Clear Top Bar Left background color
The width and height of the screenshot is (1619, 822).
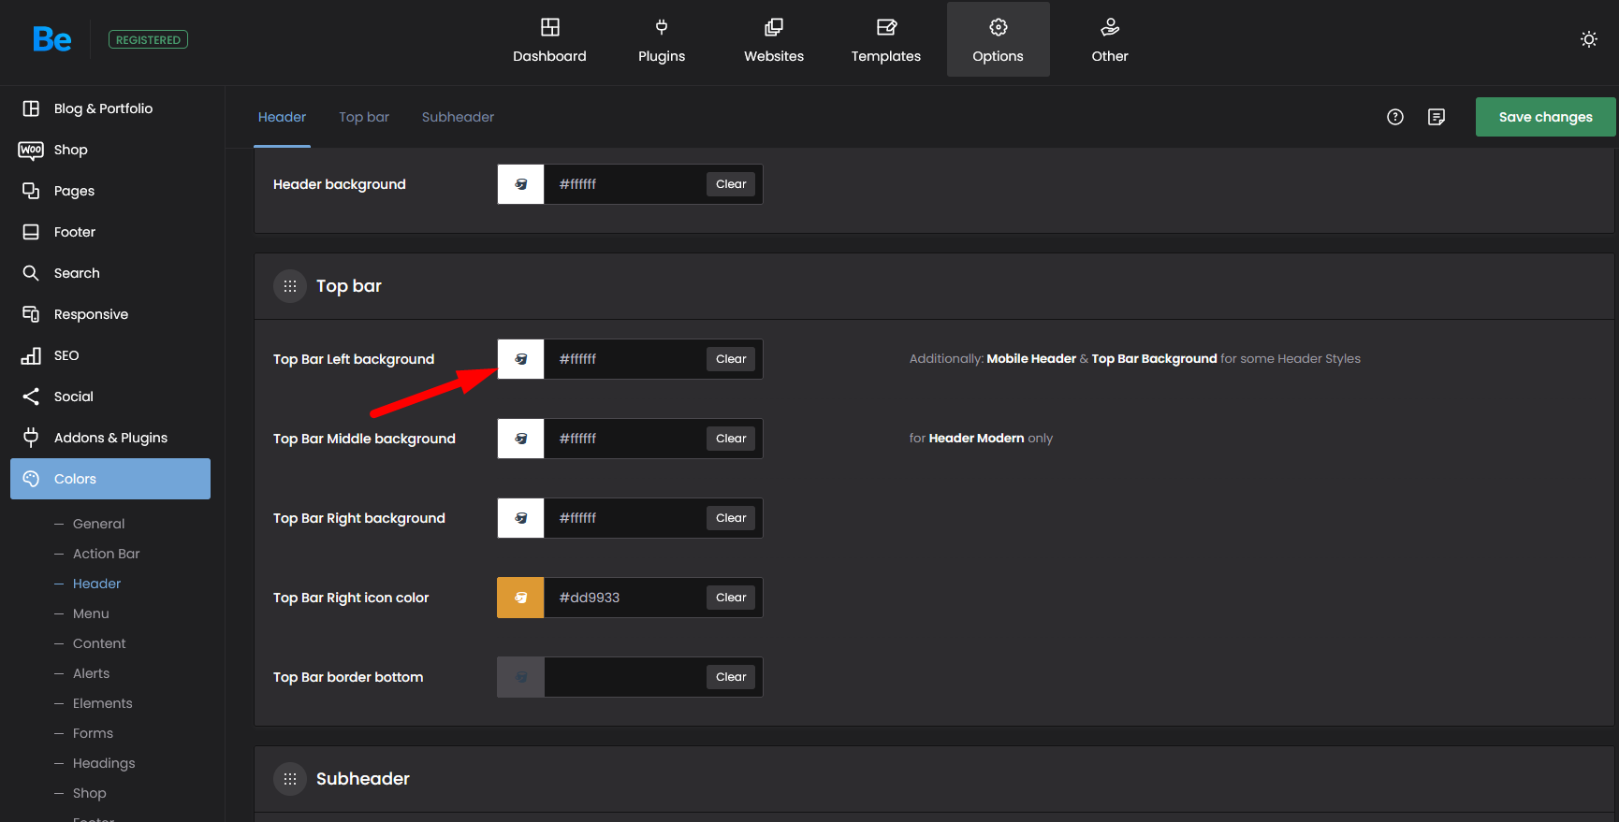coord(731,359)
